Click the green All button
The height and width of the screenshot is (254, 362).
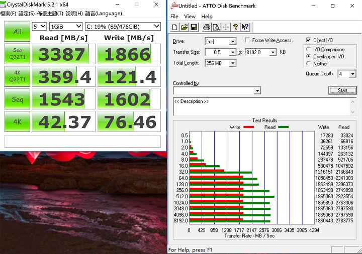pos(17,32)
